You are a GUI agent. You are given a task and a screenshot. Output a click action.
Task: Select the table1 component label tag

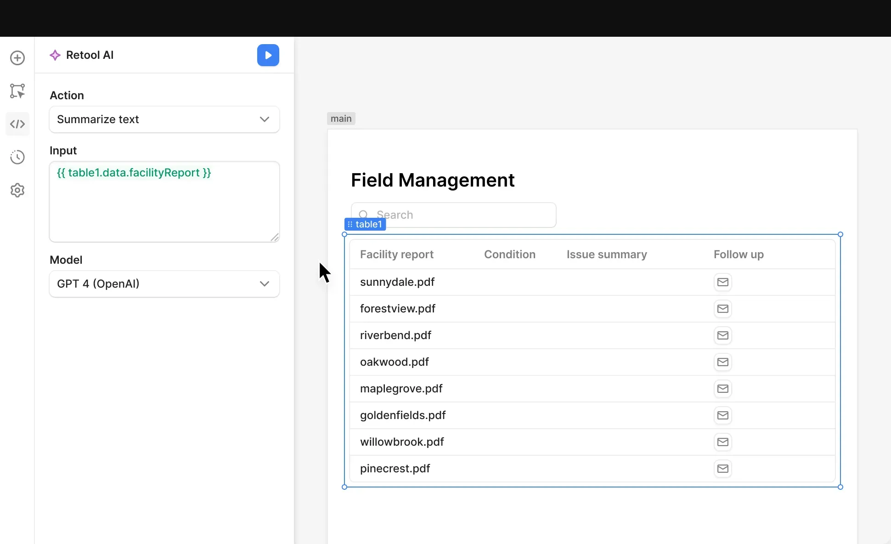[366, 224]
